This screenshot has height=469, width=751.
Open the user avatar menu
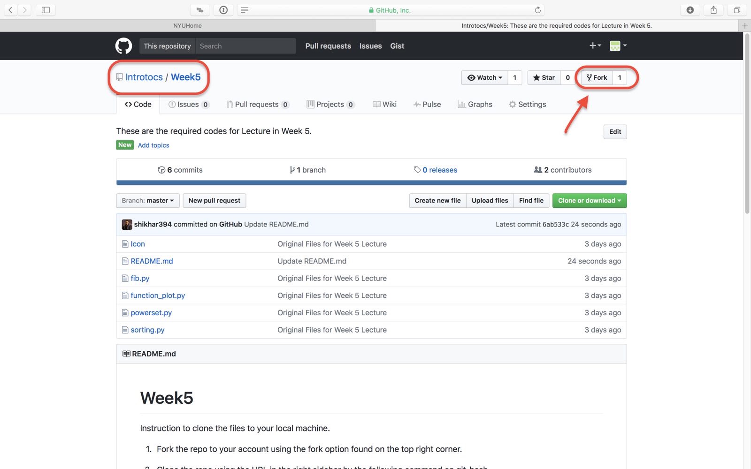pyautogui.click(x=618, y=45)
